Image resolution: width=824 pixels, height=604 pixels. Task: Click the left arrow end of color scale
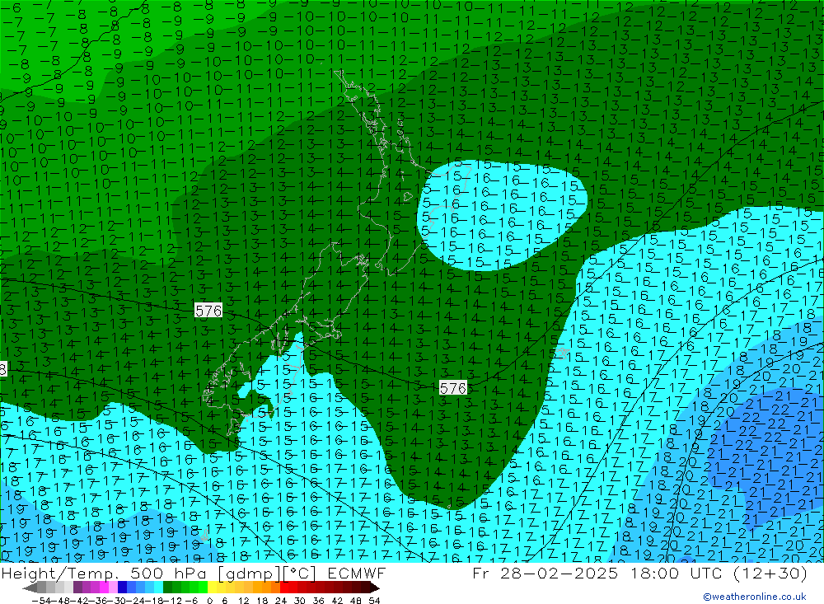tap(30, 588)
